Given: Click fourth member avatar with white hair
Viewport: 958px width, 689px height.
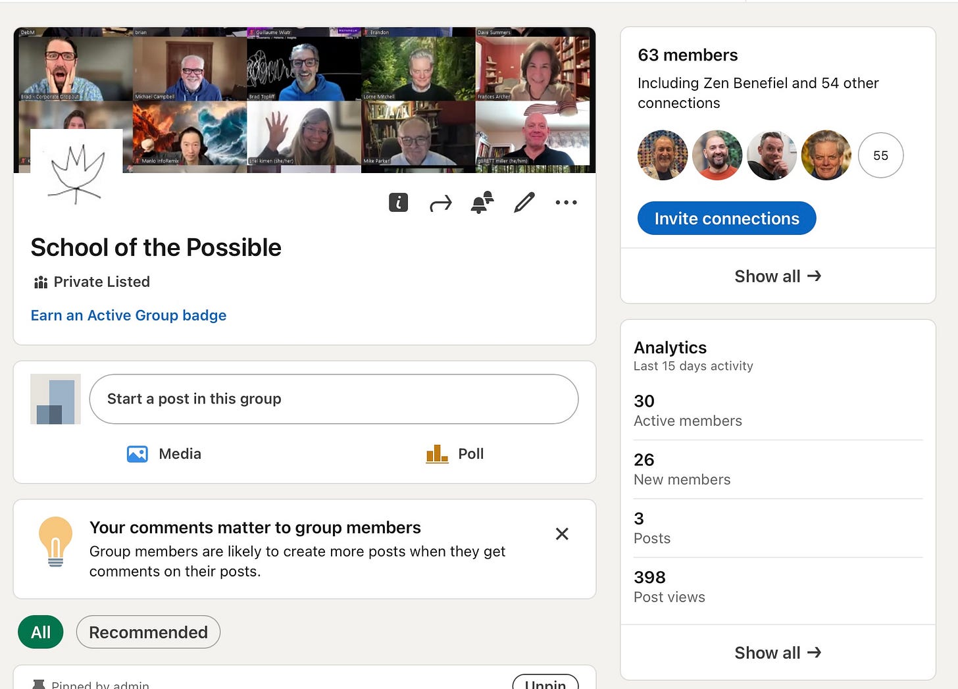Looking at the screenshot, I should [826, 155].
